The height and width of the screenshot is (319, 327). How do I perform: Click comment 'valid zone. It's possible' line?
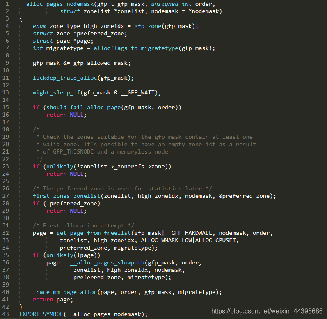pyautogui.click(x=146, y=144)
